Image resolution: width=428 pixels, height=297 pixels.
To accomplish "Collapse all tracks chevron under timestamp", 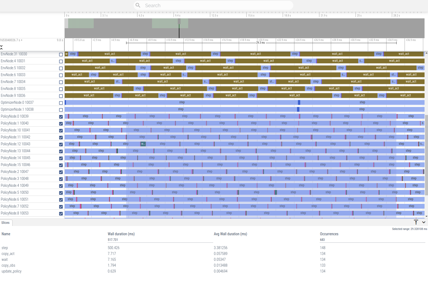I will tap(1, 47).
